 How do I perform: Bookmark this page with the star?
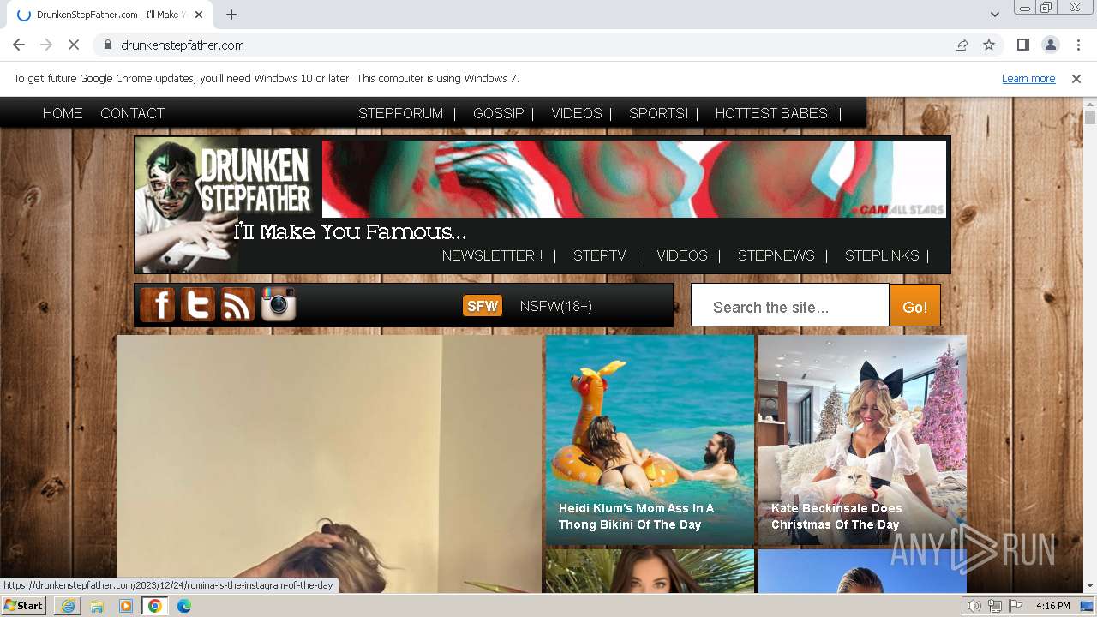[x=989, y=45]
